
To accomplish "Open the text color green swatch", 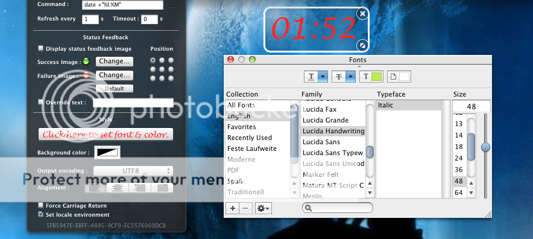I will tap(377, 77).
